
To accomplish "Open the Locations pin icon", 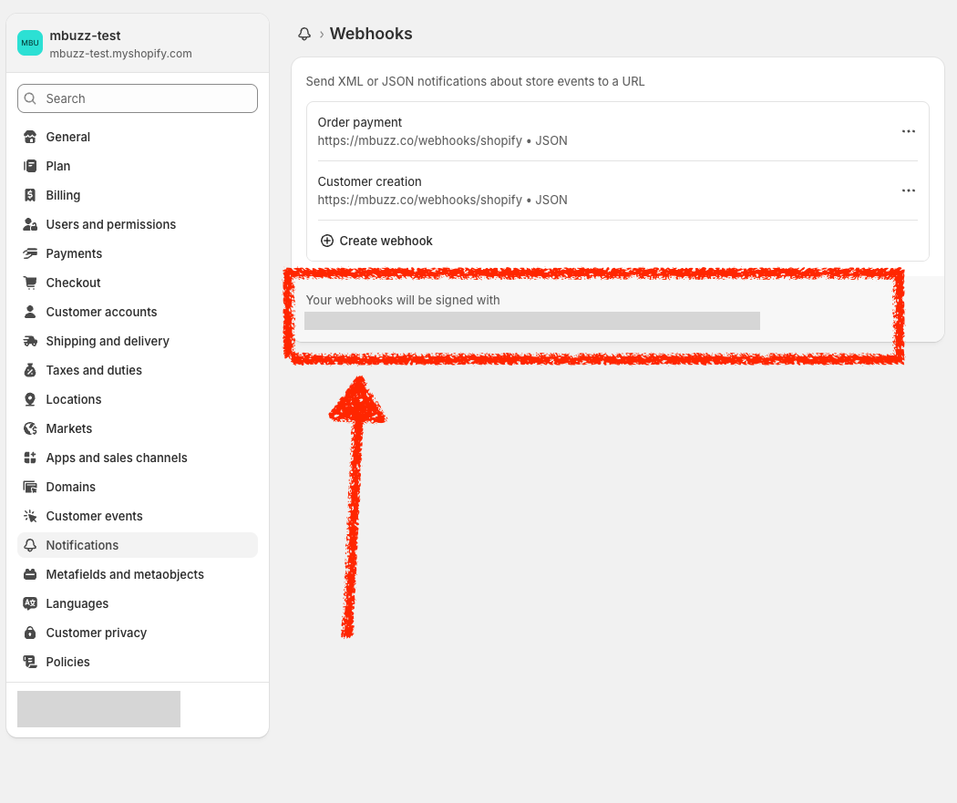I will click(x=30, y=399).
